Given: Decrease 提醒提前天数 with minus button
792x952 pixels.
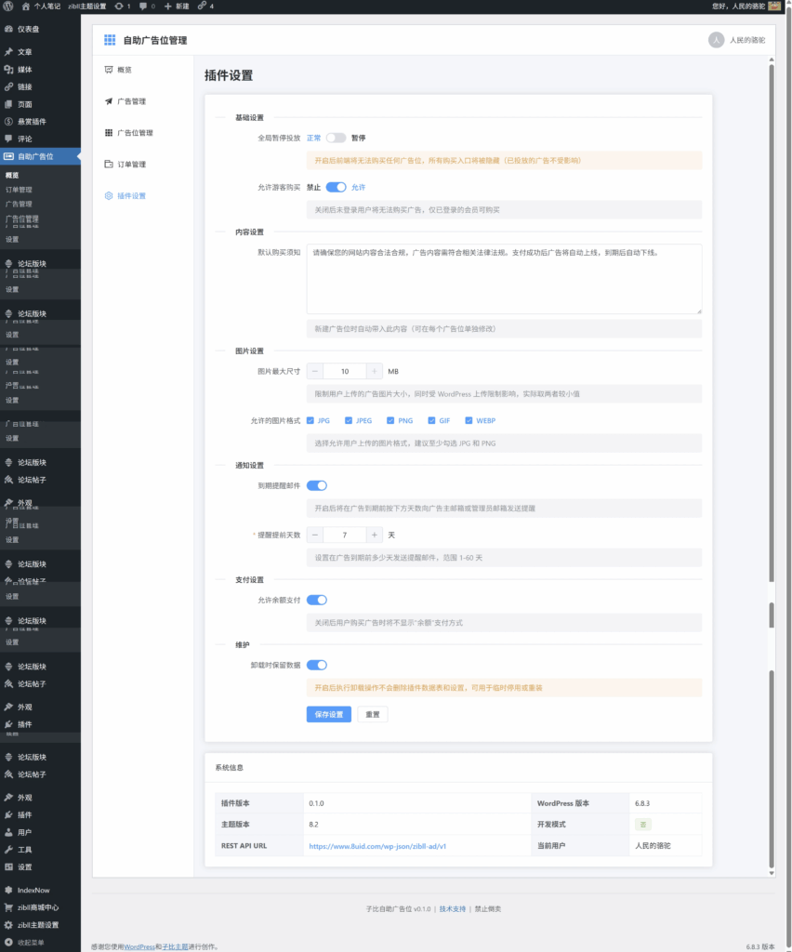Looking at the screenshot, I should (x=315, y=535).
